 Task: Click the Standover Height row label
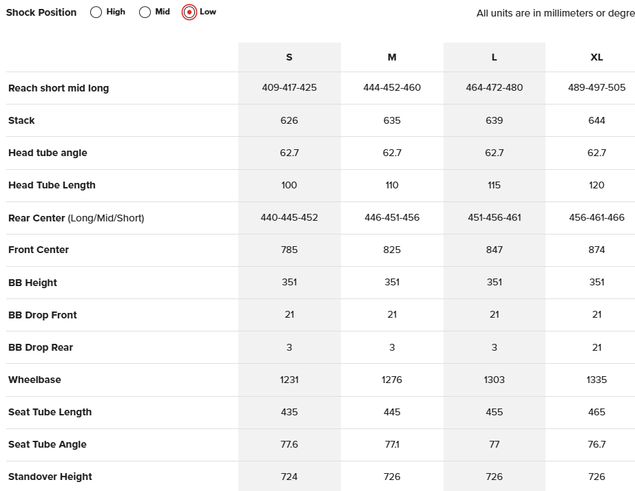(x=50, y=477)
